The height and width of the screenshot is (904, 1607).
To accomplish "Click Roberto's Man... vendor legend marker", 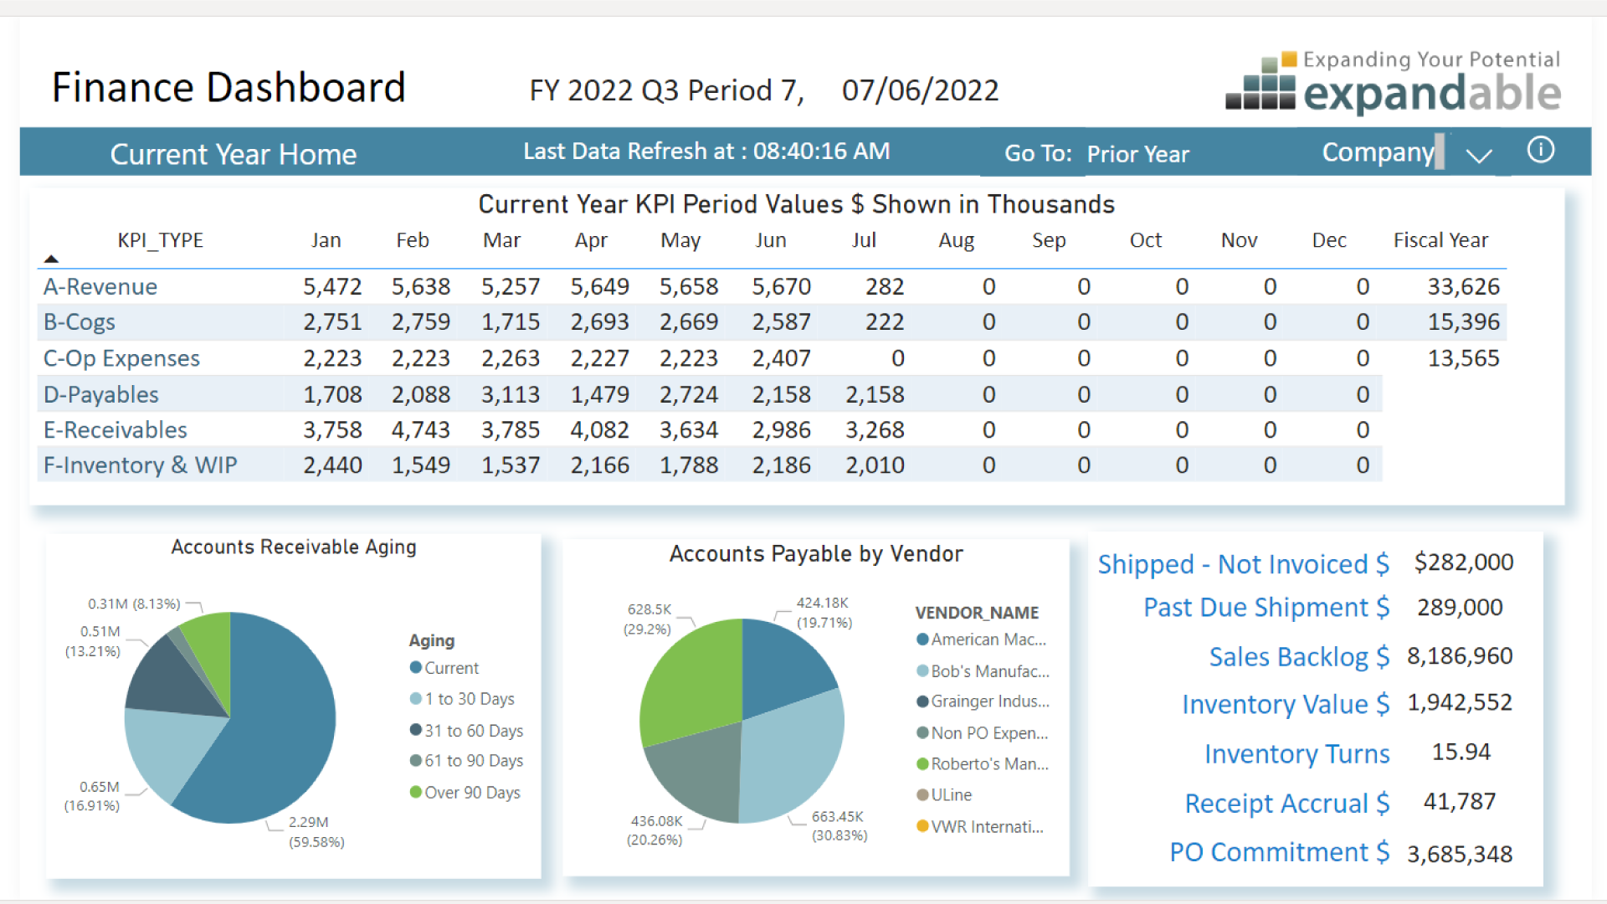I will (x=922, y=763).
